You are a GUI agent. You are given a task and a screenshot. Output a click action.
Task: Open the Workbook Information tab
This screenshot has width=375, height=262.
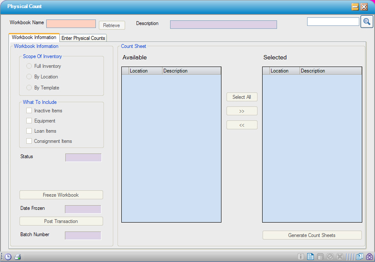click(x=34, y=37)
